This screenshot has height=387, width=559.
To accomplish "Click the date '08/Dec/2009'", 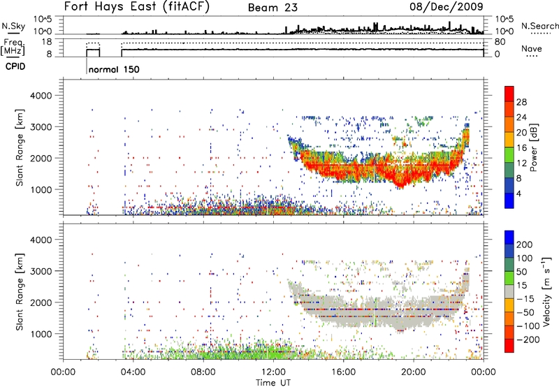I will coord(447,7).
